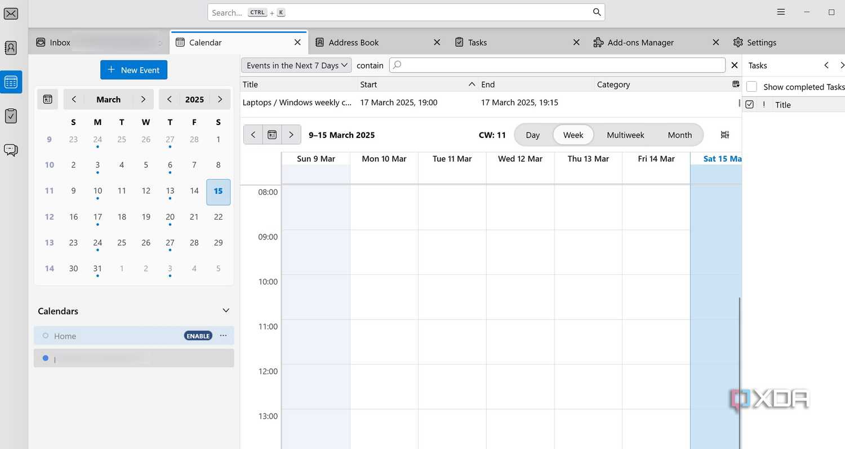The image size is (845, 449).
Task: Jump to today in the mini calendar
Action: (48, 99)
